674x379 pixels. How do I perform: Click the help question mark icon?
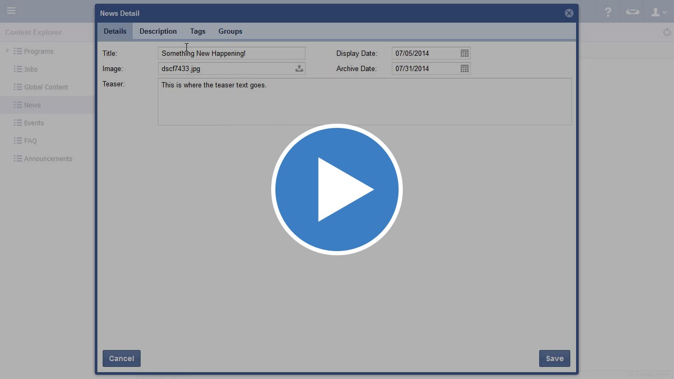click(x=608, y=12)
